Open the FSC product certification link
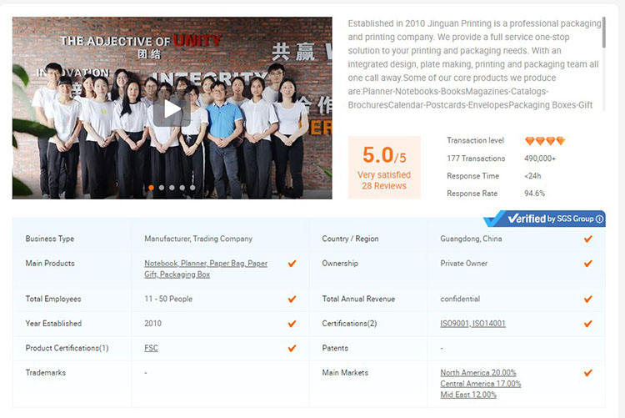Image resolution: width=625 pixels, height=418 pixels. pos(151,348)
